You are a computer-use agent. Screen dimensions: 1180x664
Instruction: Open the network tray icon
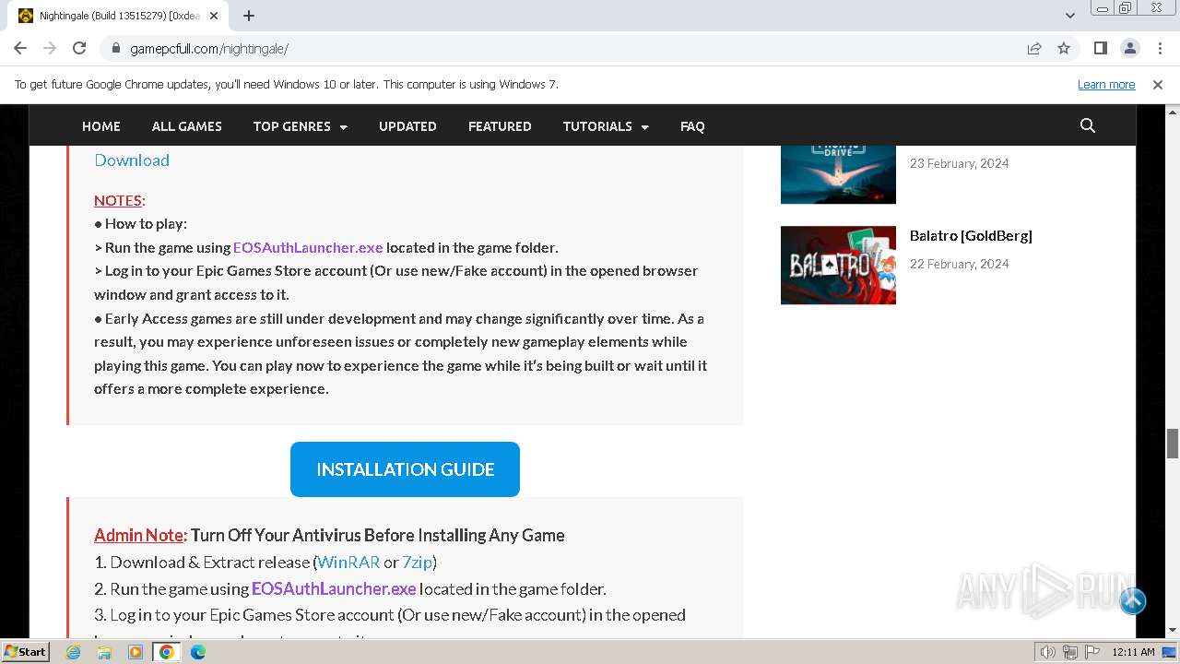point(1069,652)
